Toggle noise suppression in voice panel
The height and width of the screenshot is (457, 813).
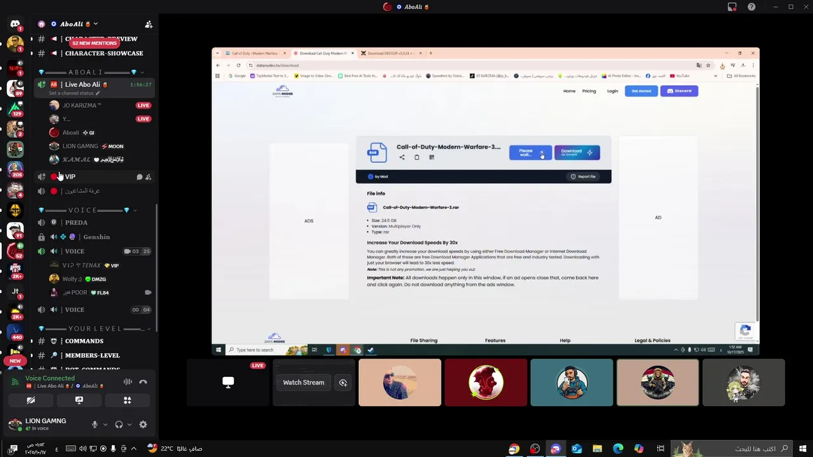(128, 382)
